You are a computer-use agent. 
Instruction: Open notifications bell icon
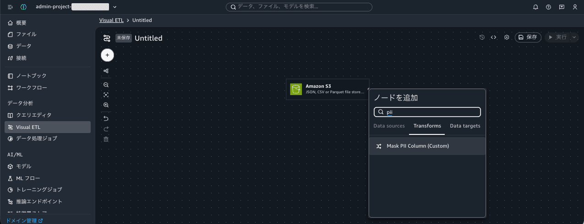[535, 7]
